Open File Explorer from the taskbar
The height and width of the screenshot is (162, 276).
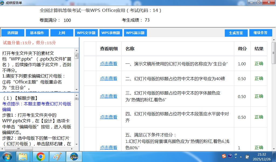click(23, 157)
